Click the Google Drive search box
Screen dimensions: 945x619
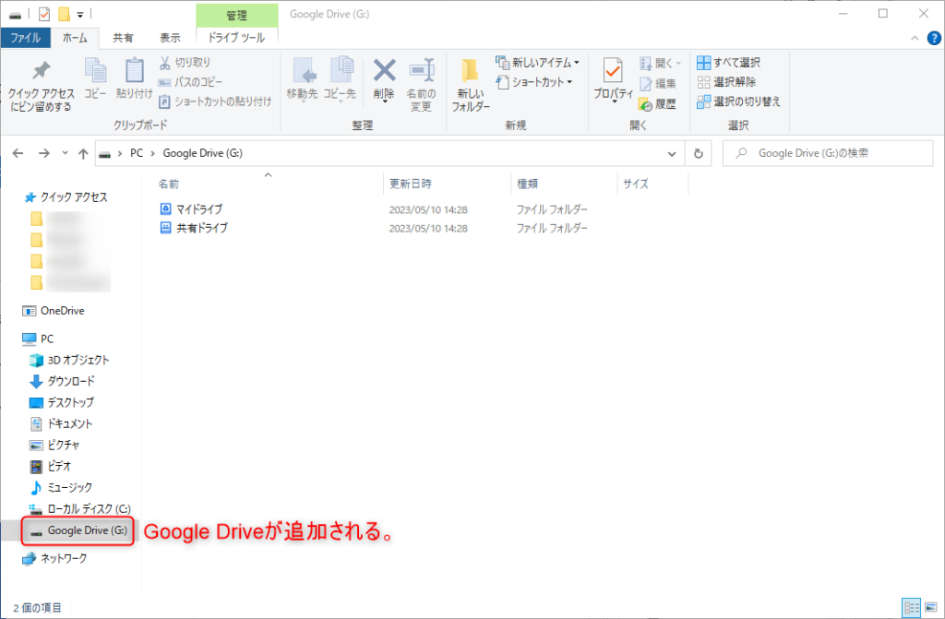(831, 154)
